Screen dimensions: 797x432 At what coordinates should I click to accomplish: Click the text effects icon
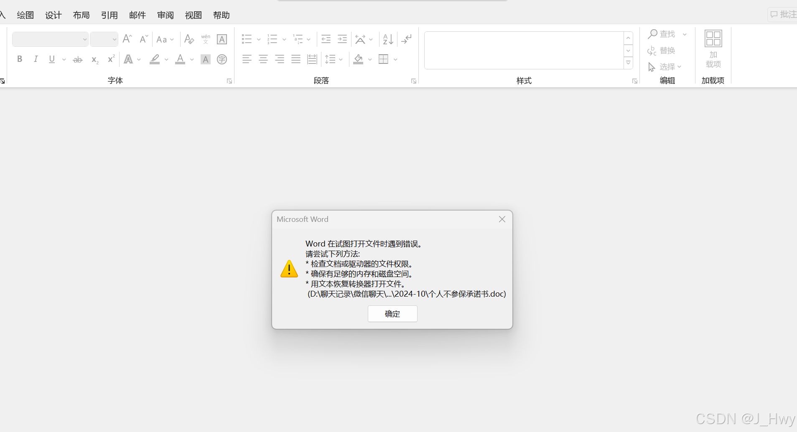[x=128, y=59]
